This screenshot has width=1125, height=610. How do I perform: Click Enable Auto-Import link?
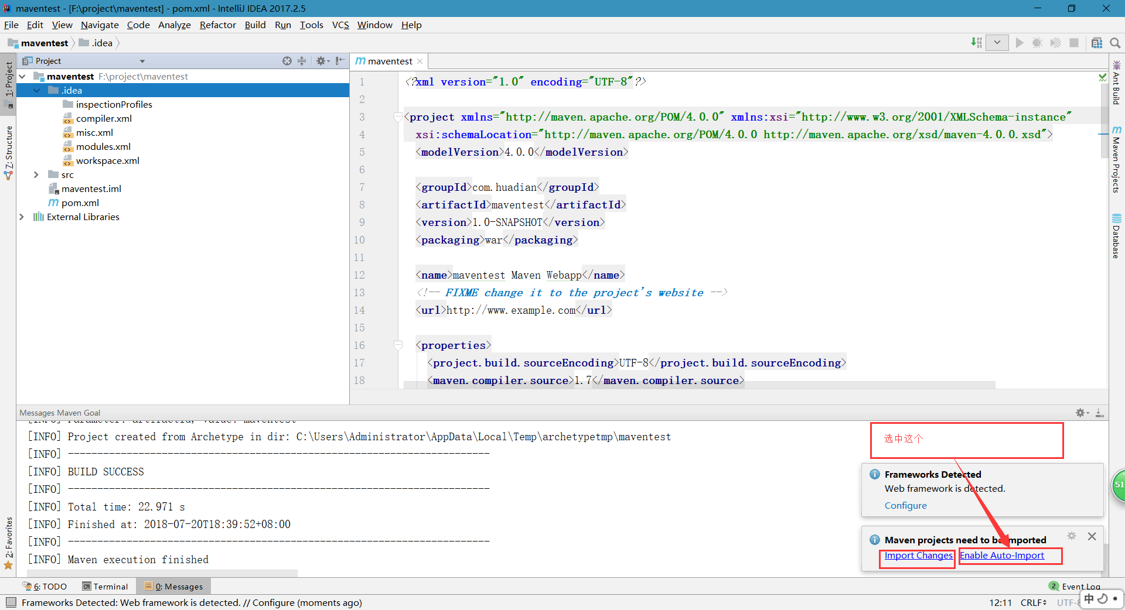point(1002,556)
